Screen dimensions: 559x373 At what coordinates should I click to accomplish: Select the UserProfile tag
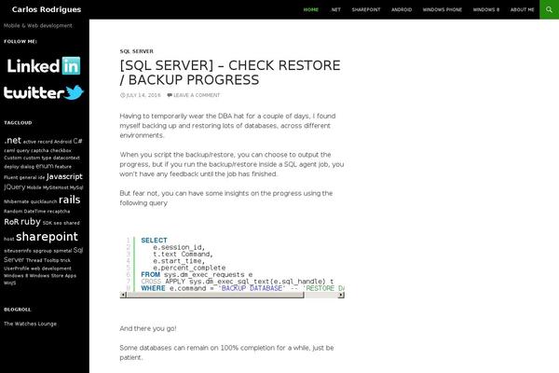pyautogui.click(x=17, y=269)
